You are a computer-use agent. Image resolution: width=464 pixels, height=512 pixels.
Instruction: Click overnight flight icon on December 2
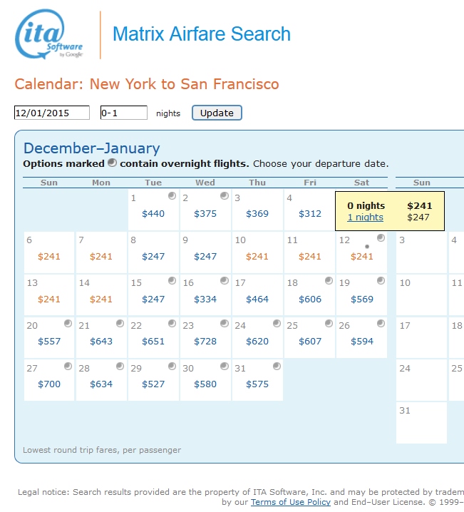click(x=224, y=196)
